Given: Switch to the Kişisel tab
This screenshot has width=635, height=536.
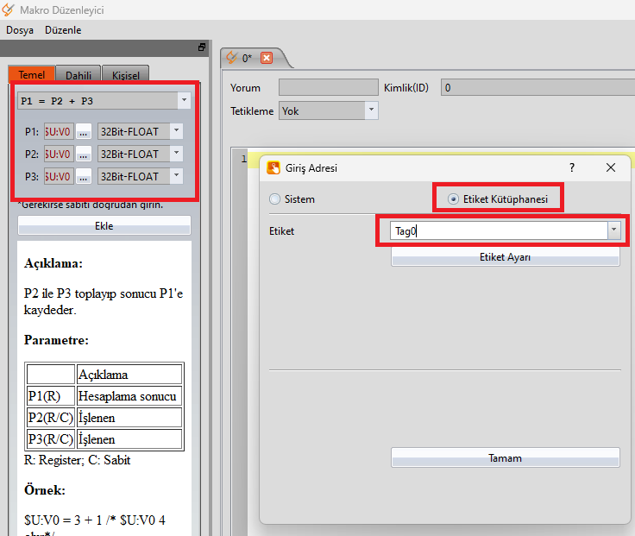Looking at the screenshot, I should click(126, 75).
